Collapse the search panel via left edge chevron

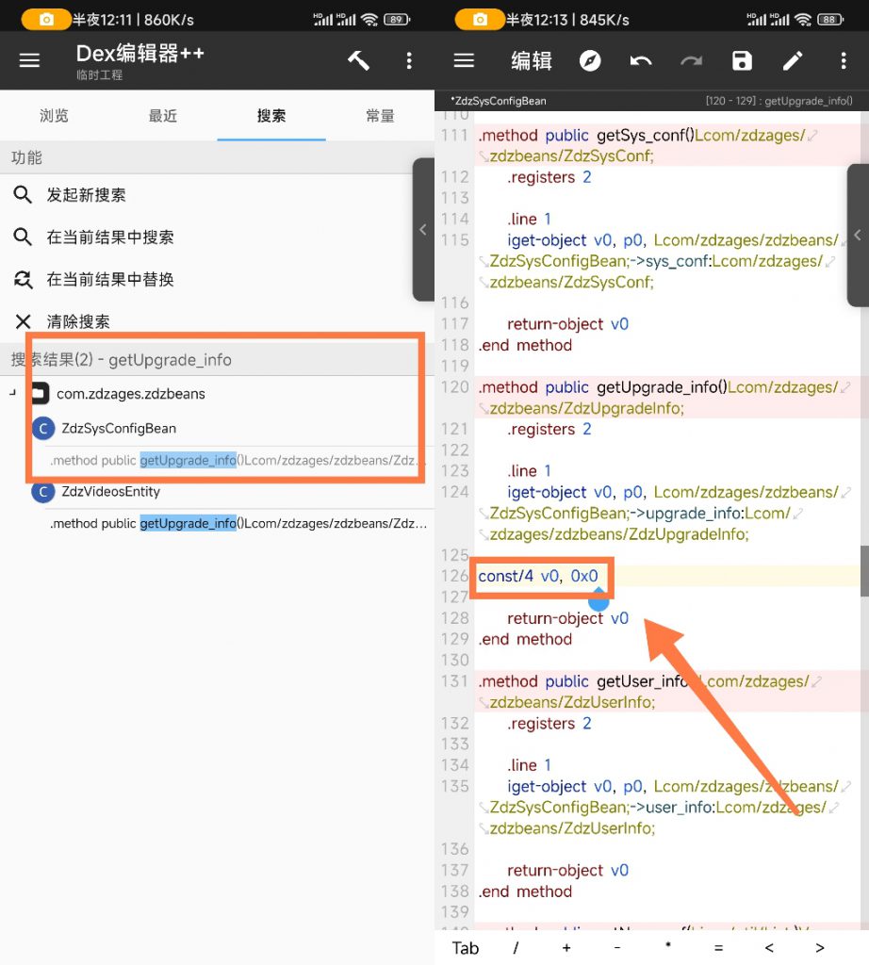tap(423, 229)
